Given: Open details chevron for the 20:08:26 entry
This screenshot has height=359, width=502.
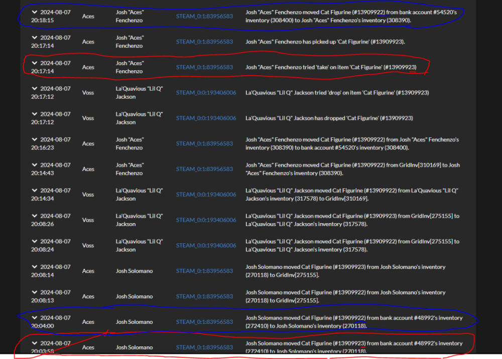Looking at the screenshot, I should (34, 216).
